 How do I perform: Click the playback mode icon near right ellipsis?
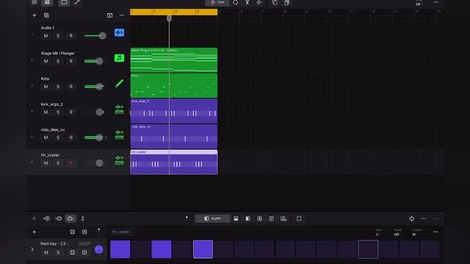(411, 219)
